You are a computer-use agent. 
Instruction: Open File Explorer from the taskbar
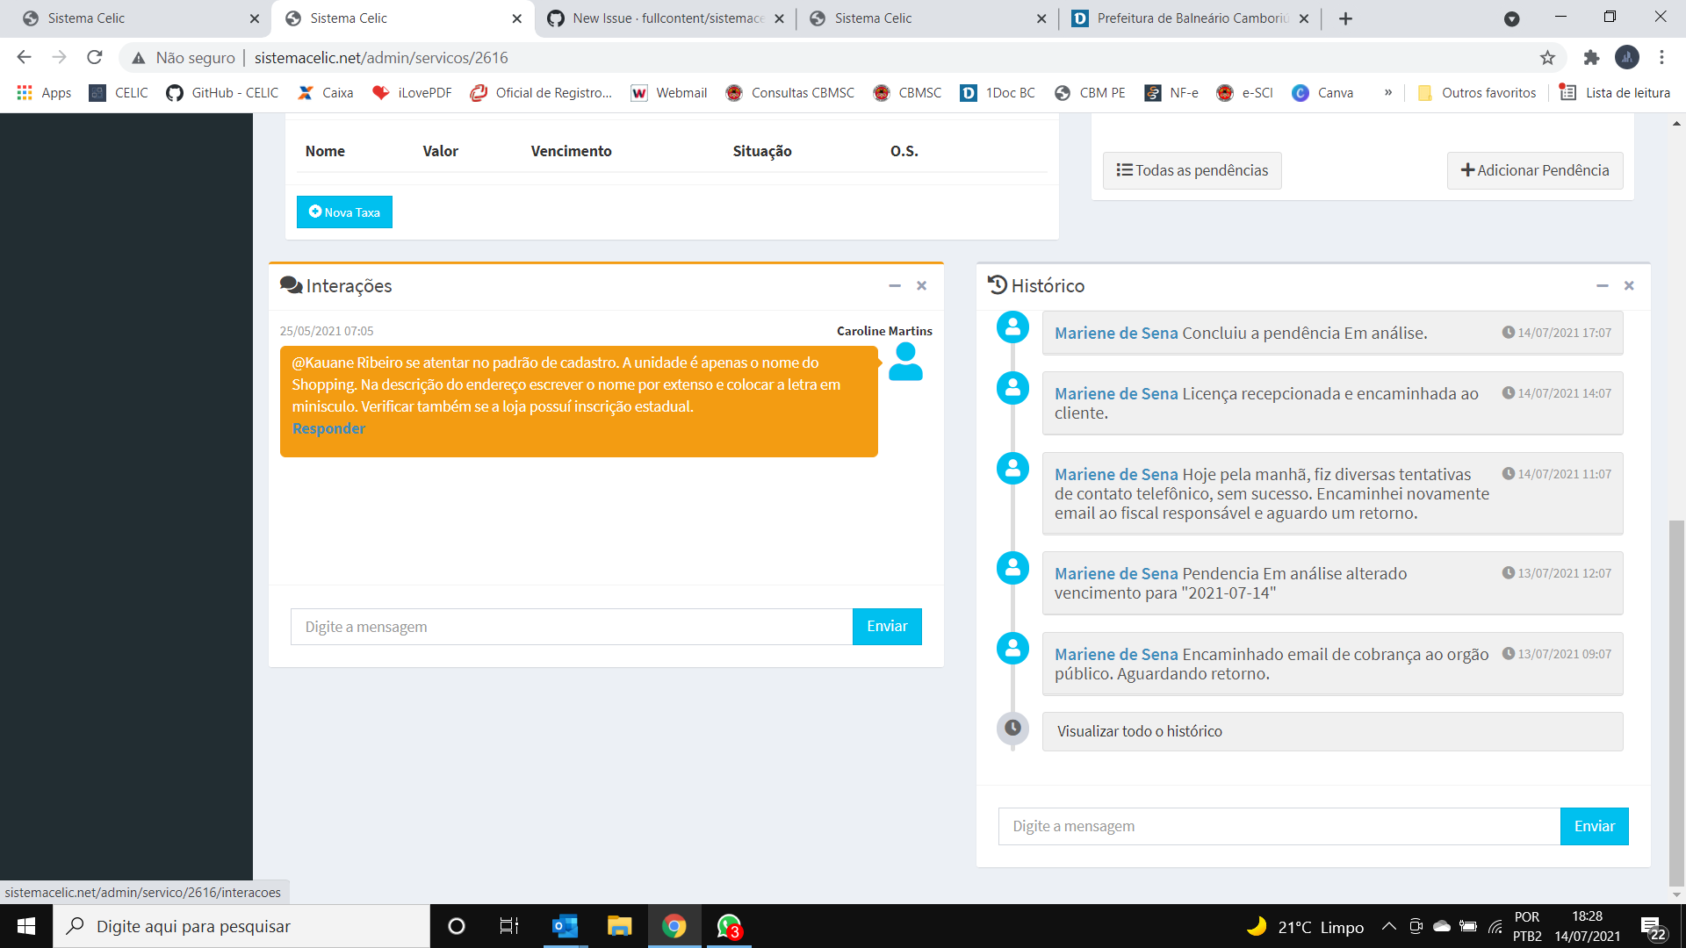coord(619,926)
